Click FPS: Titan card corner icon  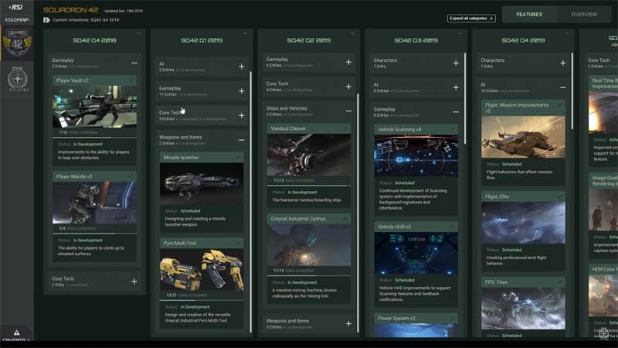(x=560, y=282)
